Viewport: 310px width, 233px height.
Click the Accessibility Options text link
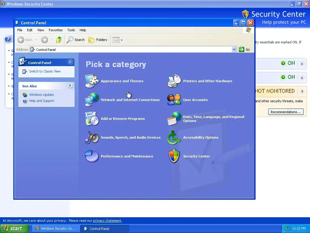tap(201, 137)
